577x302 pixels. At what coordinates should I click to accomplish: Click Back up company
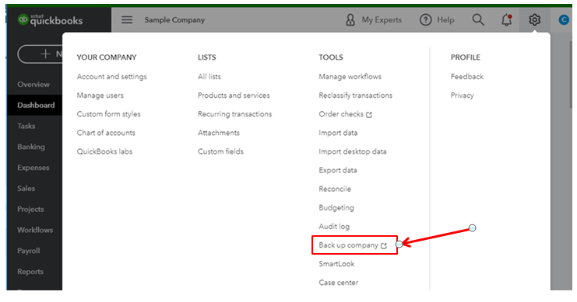tap(349, 245)
